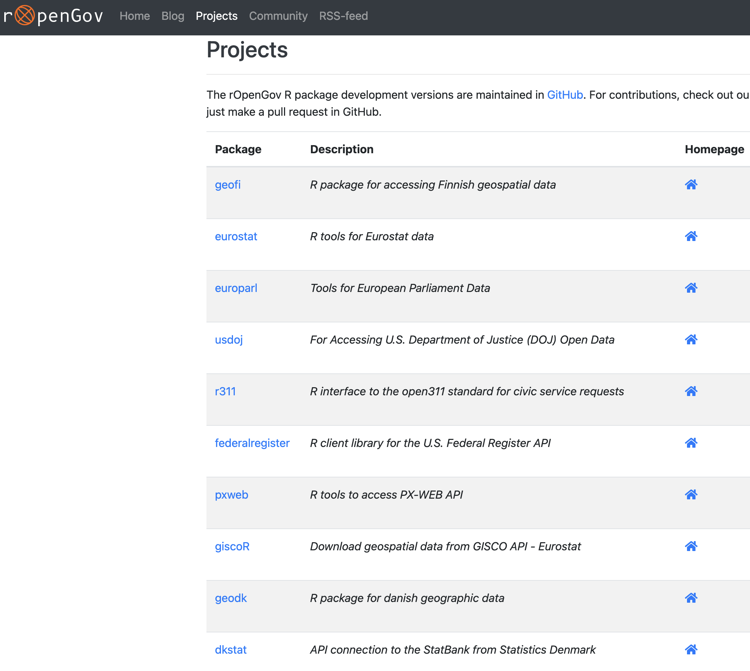
Task: Open the giscoR package link
Action: tap(232, 546)
